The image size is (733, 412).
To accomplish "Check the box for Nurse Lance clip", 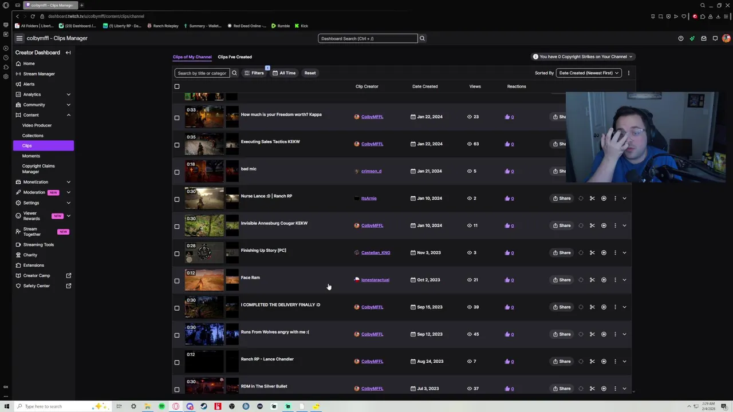I will point(177,199).
